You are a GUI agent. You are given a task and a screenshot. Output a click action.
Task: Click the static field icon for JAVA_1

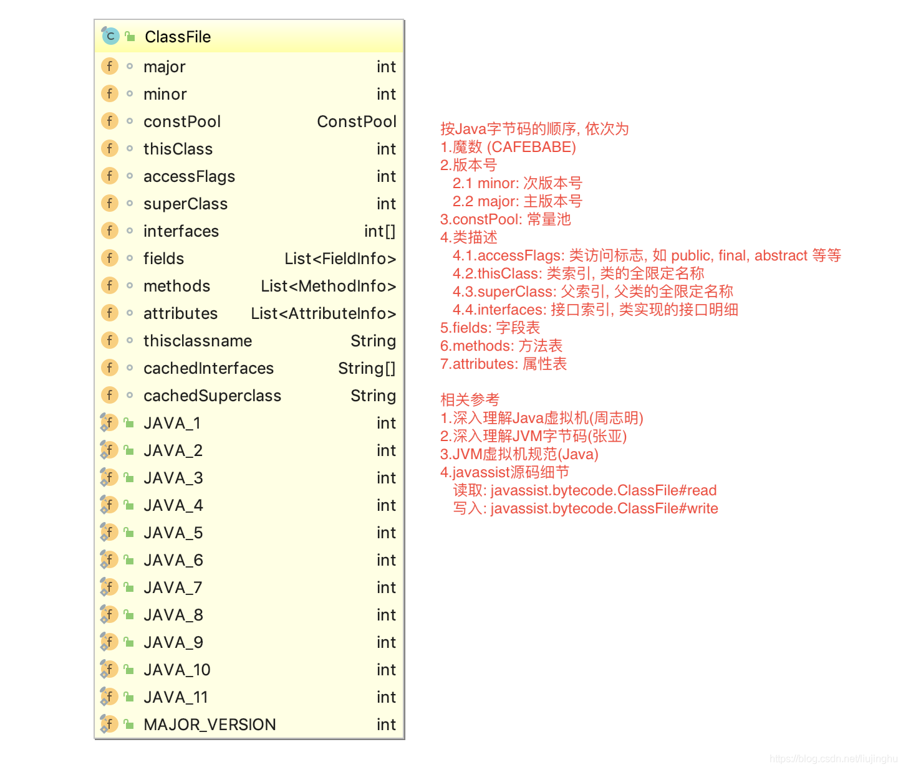click(x=109, y=422)
